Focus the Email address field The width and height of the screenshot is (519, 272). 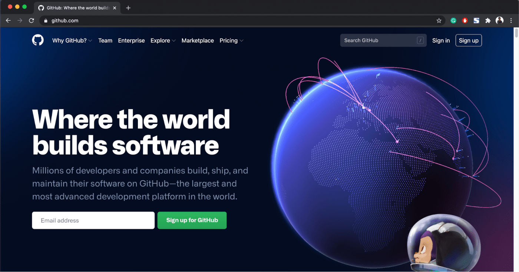tap(93, 220)
